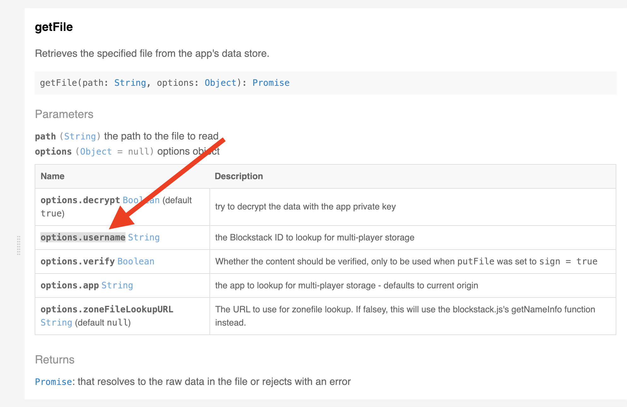Click the drag handle dots on the left edge

tap(19, 246)
